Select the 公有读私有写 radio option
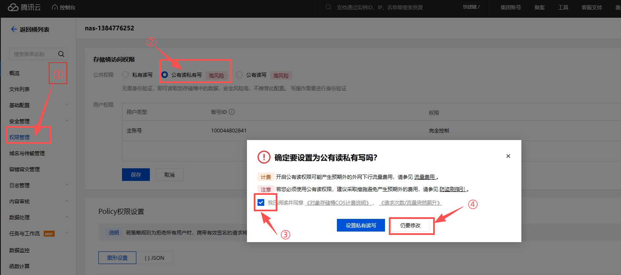 (x=165, y=75)
